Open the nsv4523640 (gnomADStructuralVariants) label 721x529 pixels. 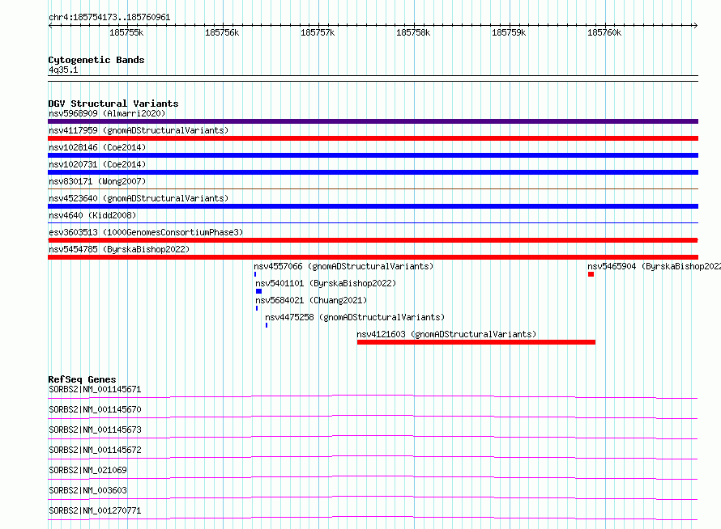point(139,198)
